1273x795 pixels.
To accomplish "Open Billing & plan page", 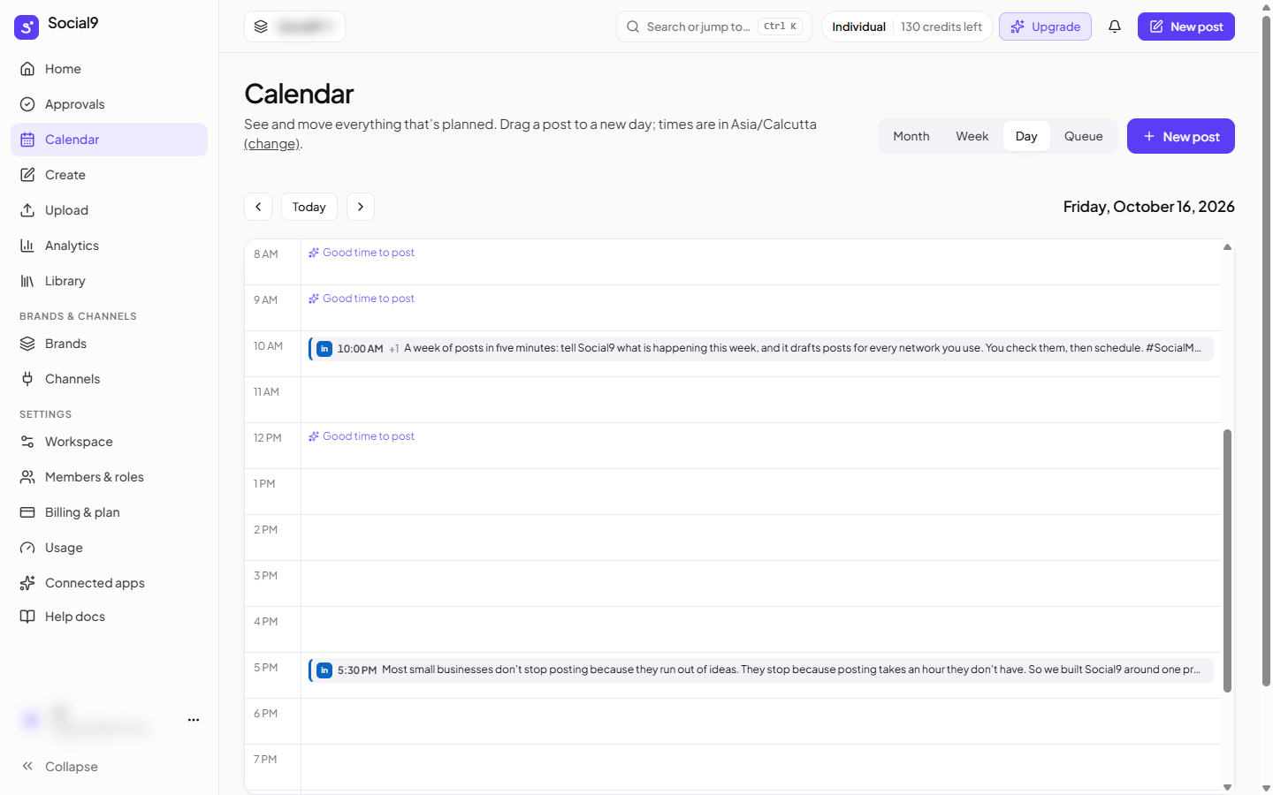I will coord(109,512).
